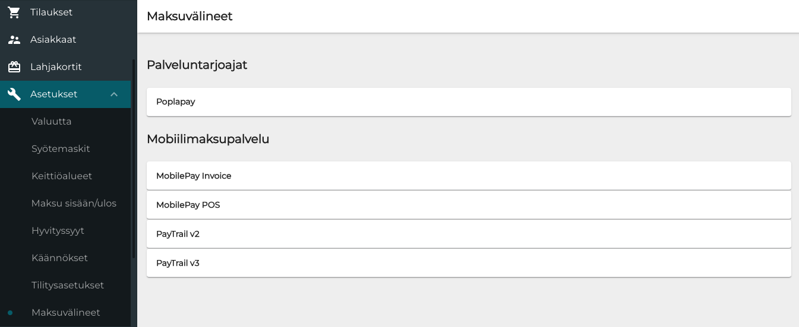This screenshot has height=327, width=799.
Task: Collapse the Asetukset menu chevron
Action: click(114, 94)
